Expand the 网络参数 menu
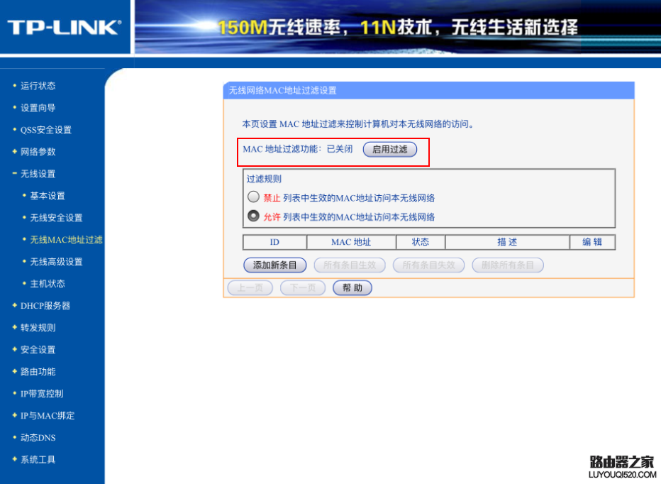661x484 pixels. 38,152
